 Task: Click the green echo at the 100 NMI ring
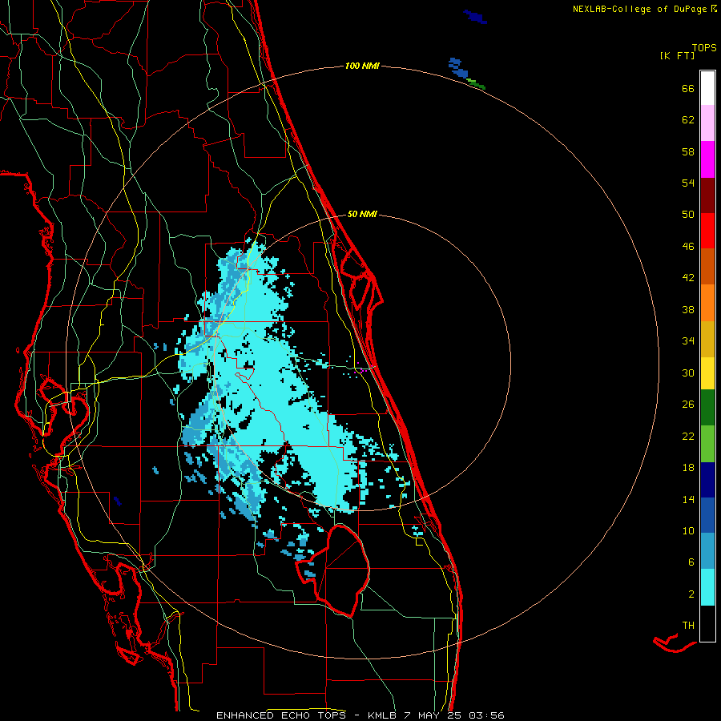point(476,84)
